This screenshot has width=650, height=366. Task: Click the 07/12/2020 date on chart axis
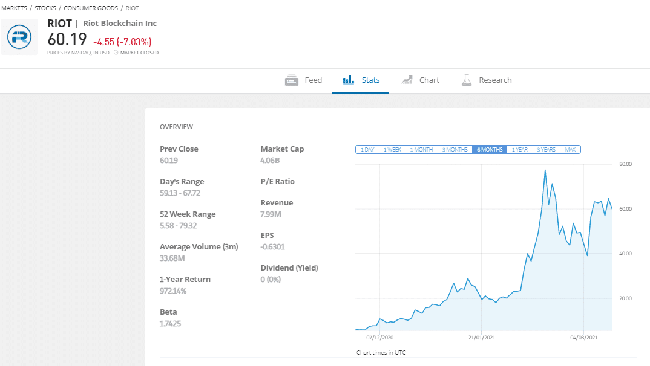[379, 338]
